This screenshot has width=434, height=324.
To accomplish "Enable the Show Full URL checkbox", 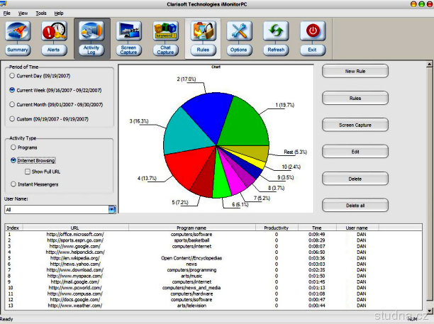I will (x=27, y=171).
